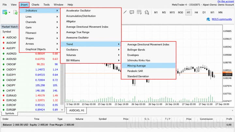This screenshot has height=132, width=235.
Task: Switch to M1 timeframe
Action: pos(156,12)
